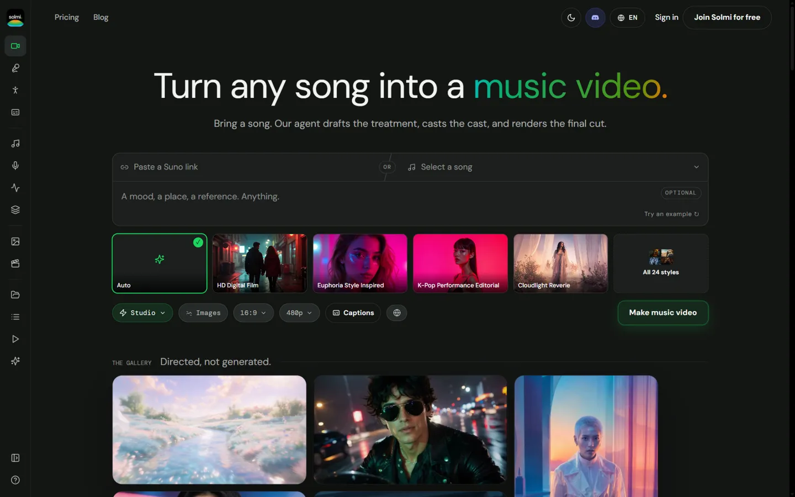Screen dimensions: 795x497
Task: Click the globe language icon beside Captions
Action: pyautogui.click(x=397, y=313)
